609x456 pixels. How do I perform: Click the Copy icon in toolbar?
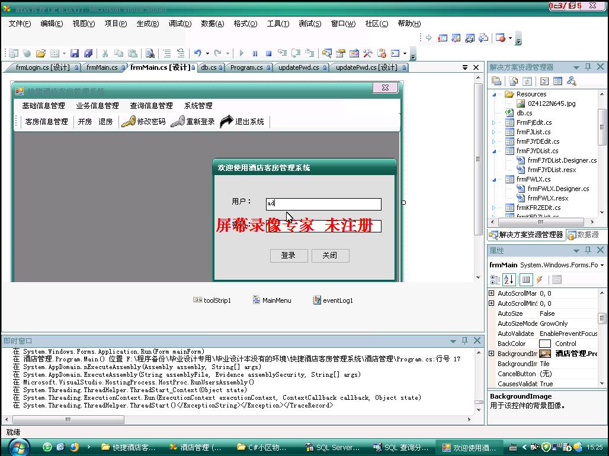coord(119,53)
